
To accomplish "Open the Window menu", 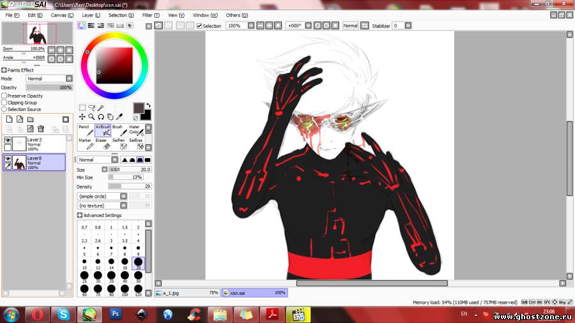I will tap(205, 15).
